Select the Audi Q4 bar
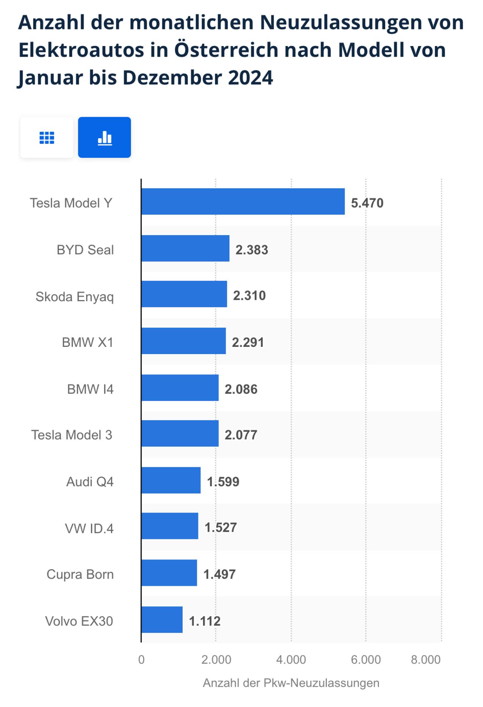The image size is (483, 707). tap(171, 480)
